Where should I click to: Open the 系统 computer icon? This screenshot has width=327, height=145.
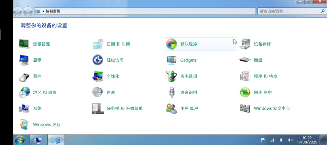pos(24,108)
